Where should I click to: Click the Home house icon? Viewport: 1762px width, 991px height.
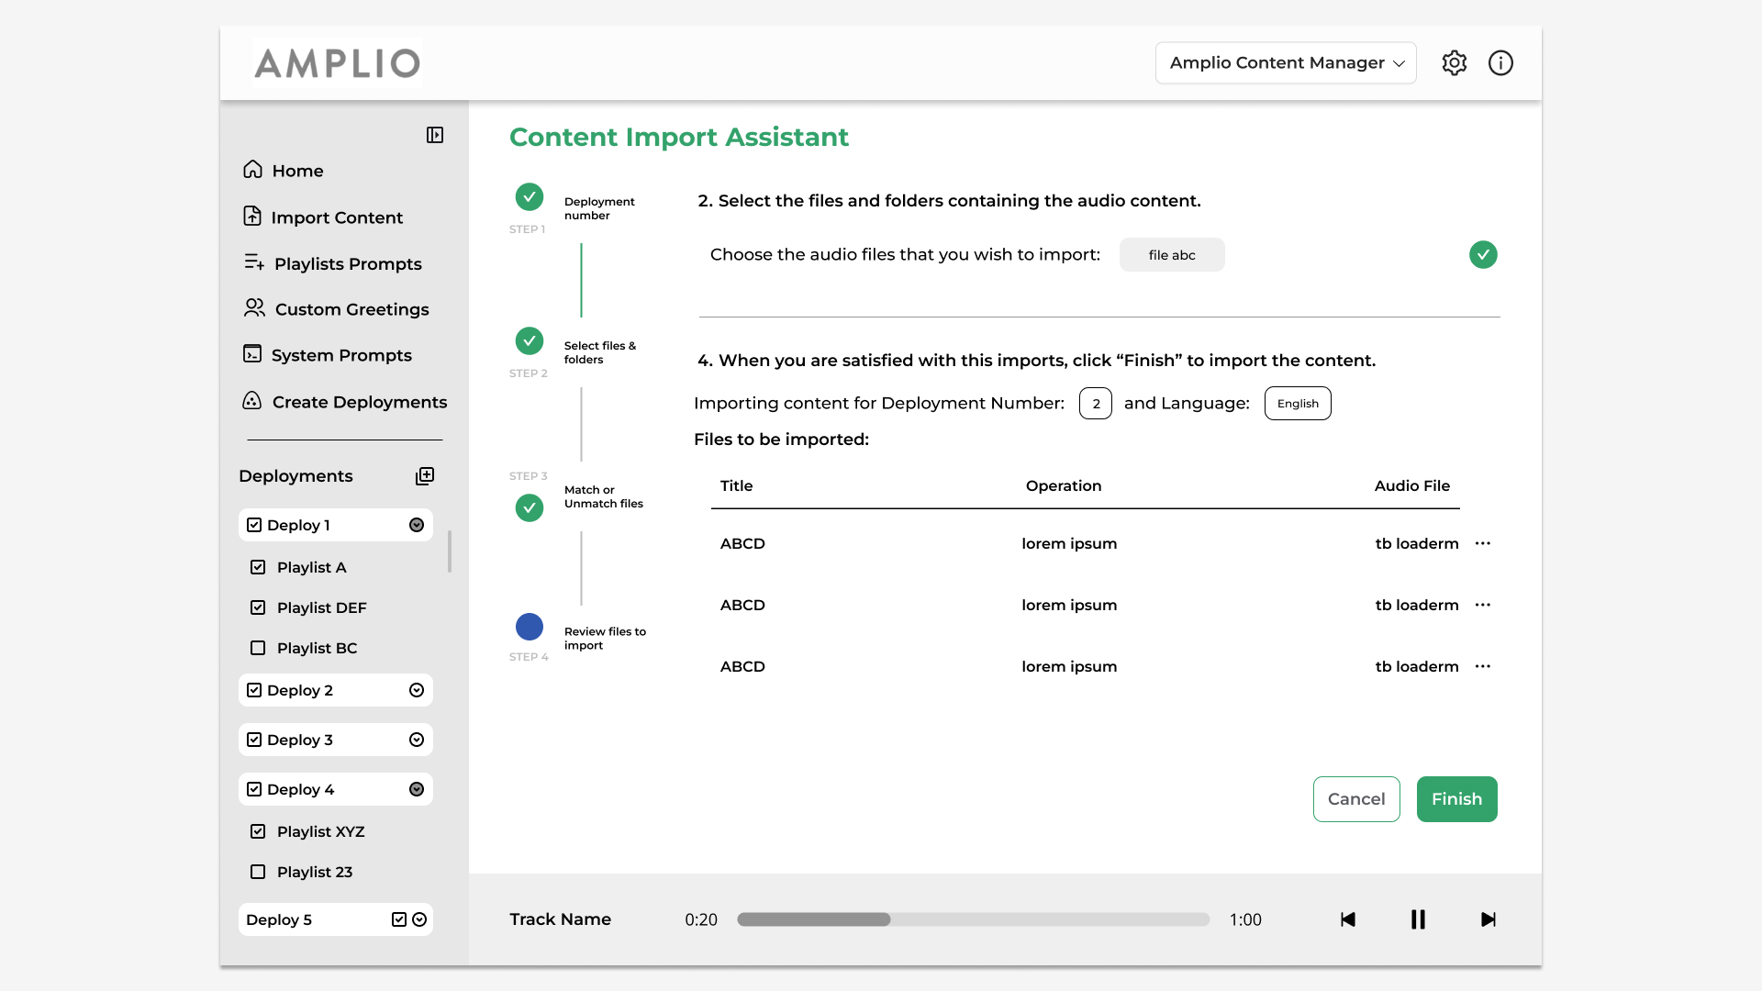point(252,170)
